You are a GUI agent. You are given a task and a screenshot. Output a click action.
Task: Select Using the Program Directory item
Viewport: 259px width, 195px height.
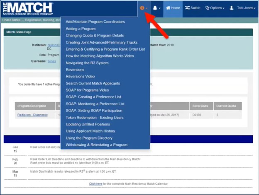coord(89,138)
